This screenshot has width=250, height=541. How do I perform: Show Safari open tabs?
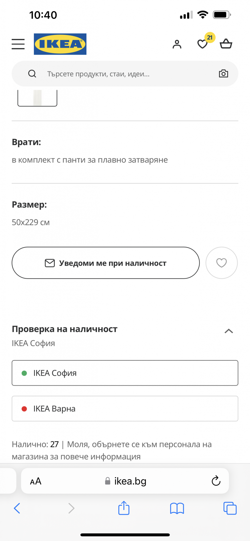click(x=230, y=508)
